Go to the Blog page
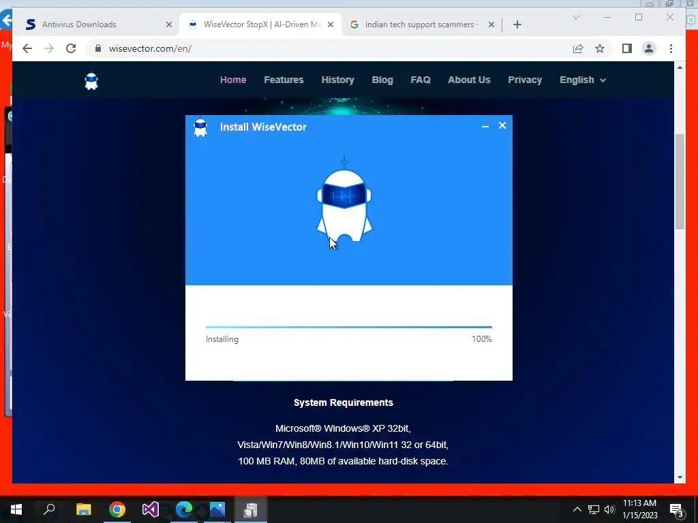 [x=382, y=80]
